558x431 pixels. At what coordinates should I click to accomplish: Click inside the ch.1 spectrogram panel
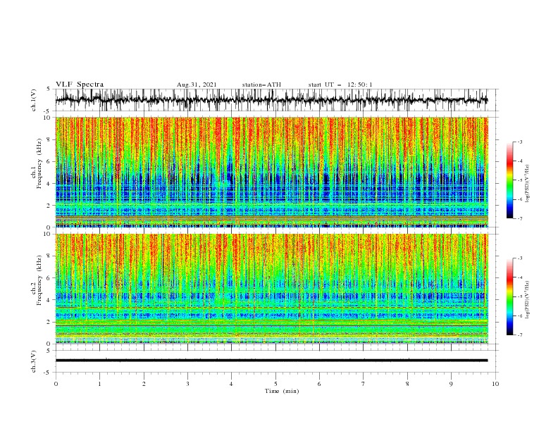pyautogui.click(x=271, y=172)
